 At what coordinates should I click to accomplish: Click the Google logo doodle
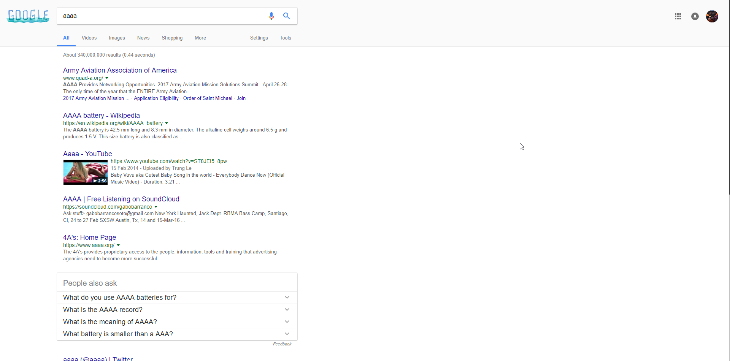(28, 16)
